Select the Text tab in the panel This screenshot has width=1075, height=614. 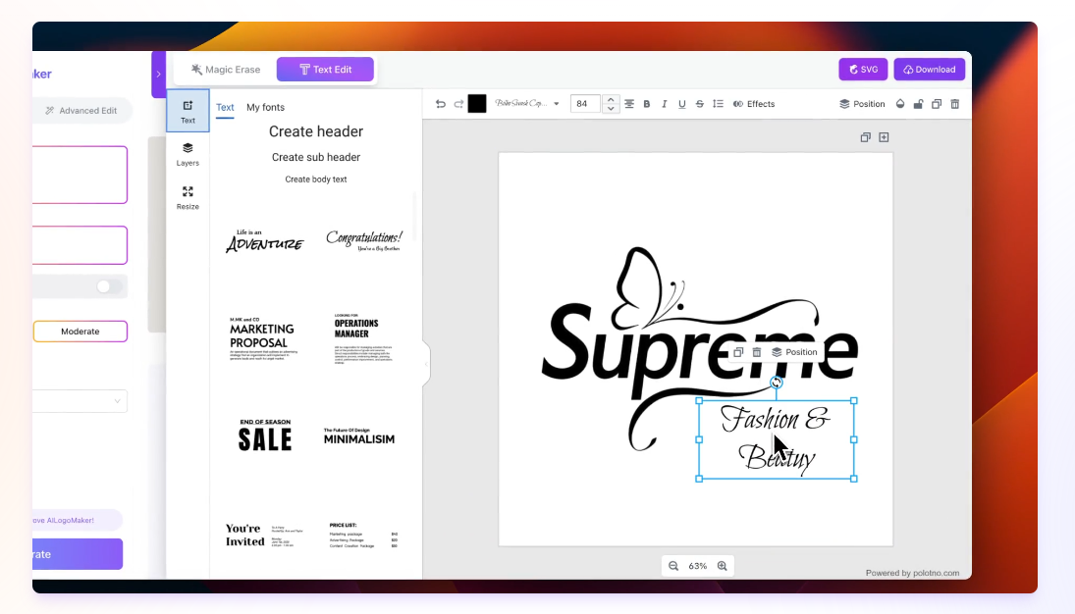tap(225, 108)
